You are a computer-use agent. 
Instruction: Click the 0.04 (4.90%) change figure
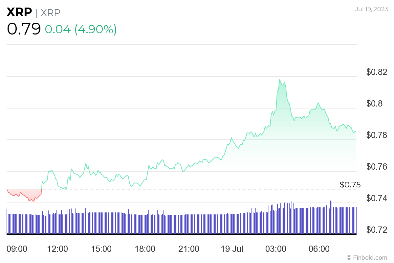pyautogui.click(x=81, y=30)
